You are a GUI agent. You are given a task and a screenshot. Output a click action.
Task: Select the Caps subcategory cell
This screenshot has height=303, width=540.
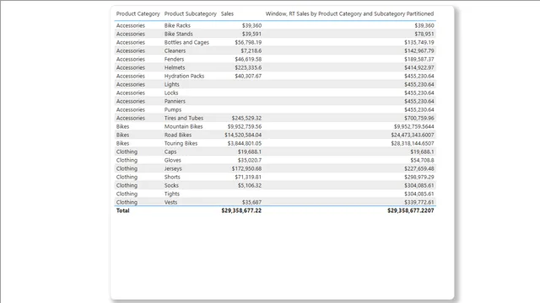(x=170, y=151)
